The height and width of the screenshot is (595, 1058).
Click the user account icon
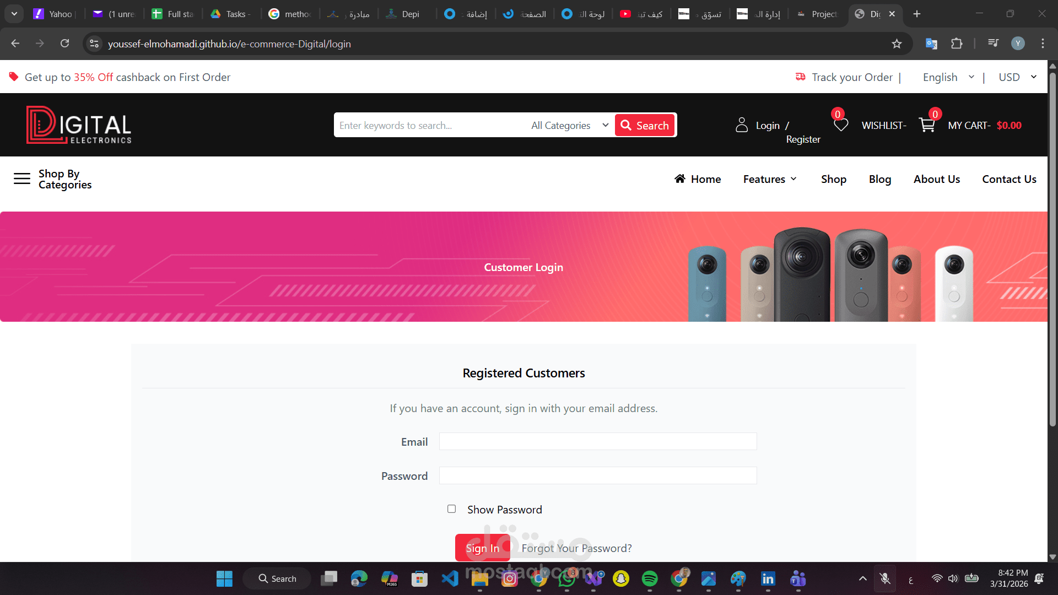pyautogui.click(x=742, y=125)
